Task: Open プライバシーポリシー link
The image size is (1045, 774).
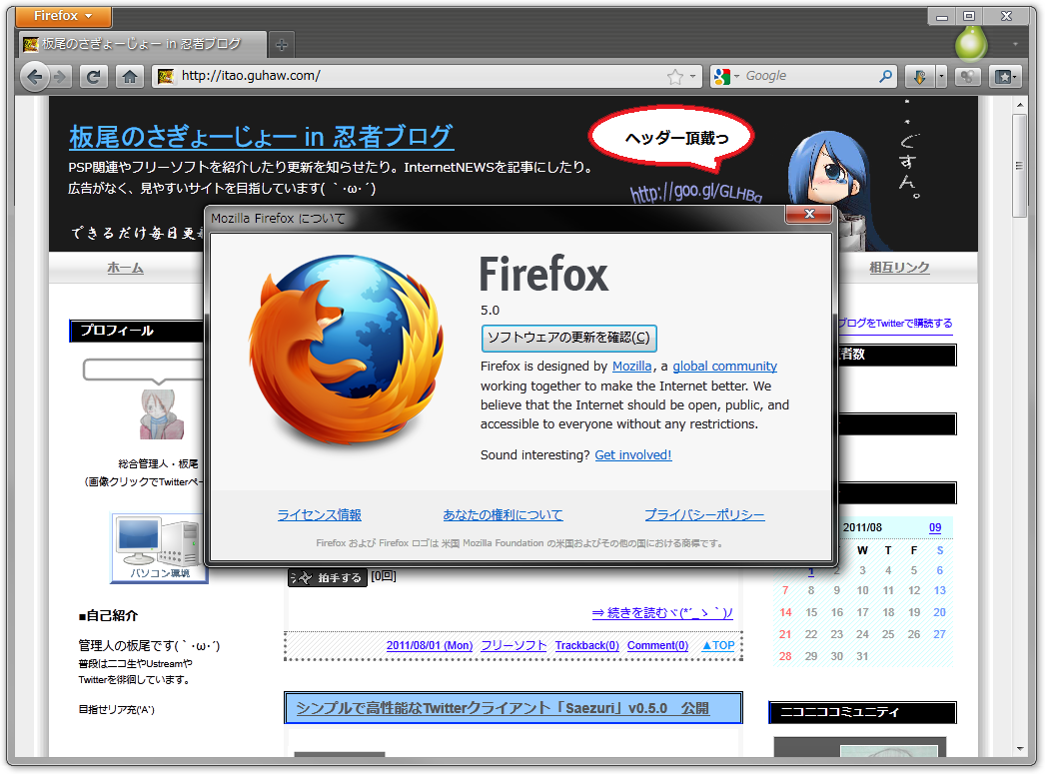Action: point(704,515)
